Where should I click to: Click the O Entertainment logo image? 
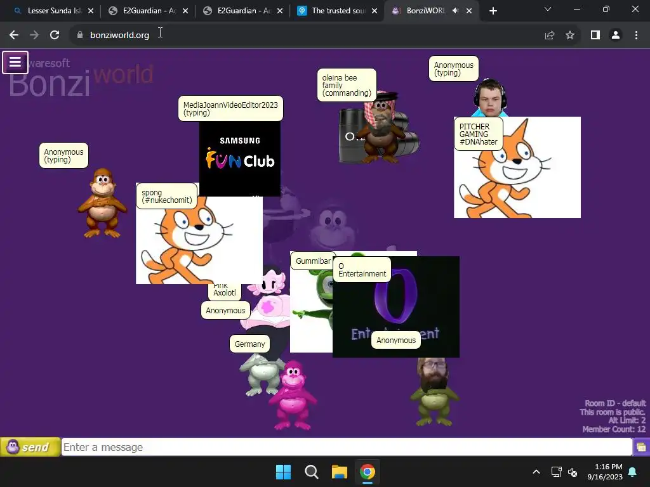[x=396, y=307]
